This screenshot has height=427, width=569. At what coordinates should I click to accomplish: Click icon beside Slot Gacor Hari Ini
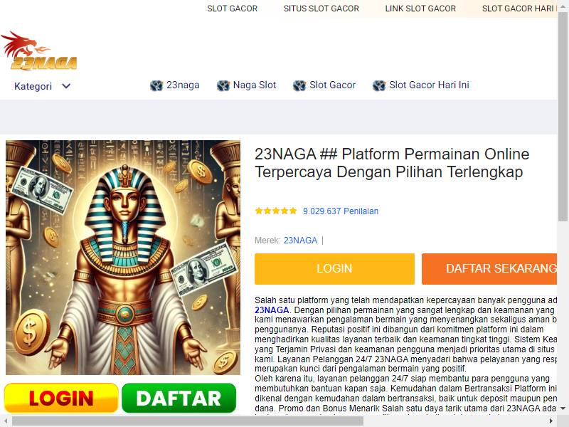click(379, 85)
